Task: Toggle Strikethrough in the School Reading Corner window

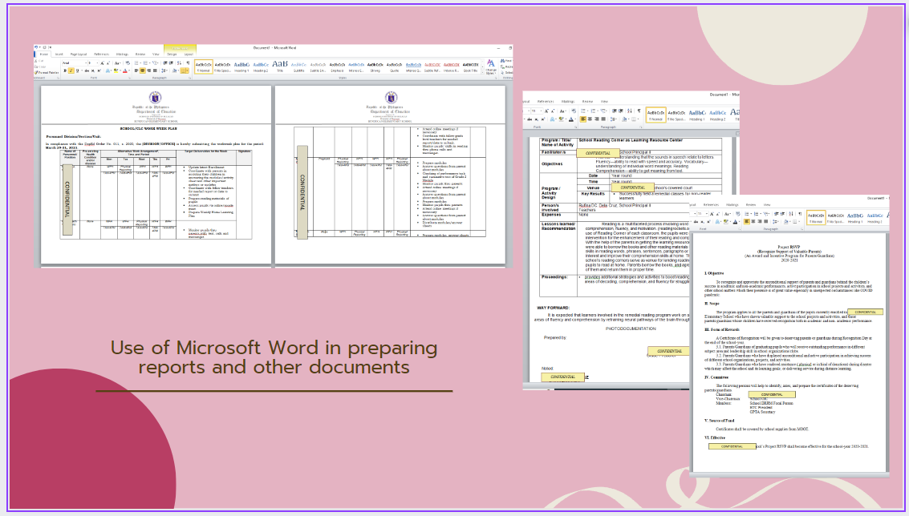Action: pyautogui.click(x=530, y=119)
